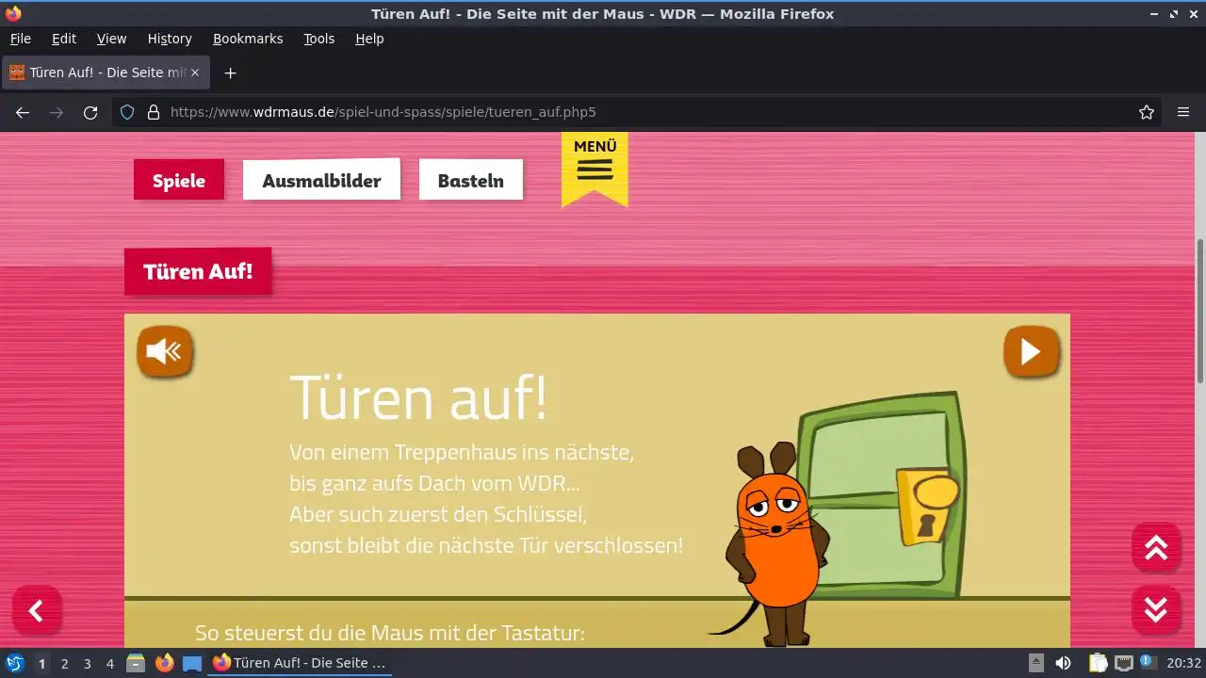Go to the Basteln tab
The image size is (1206, 678).
click(471, 180)
